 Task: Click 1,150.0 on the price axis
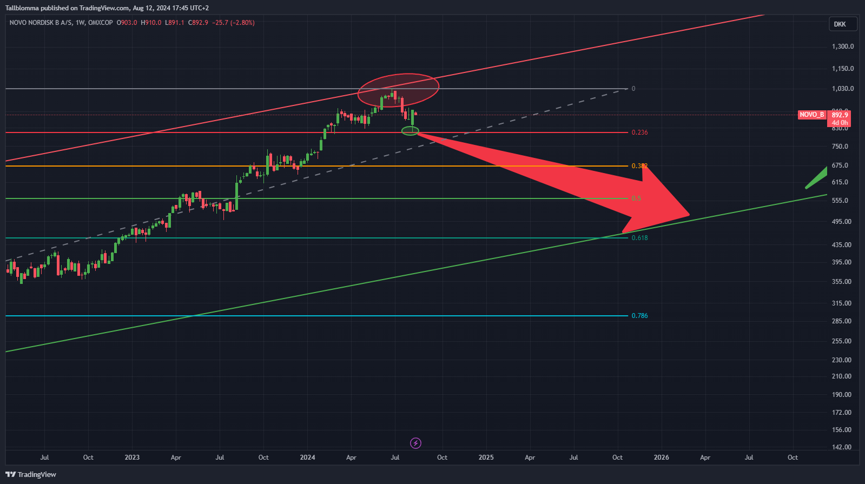click(843, 69)
